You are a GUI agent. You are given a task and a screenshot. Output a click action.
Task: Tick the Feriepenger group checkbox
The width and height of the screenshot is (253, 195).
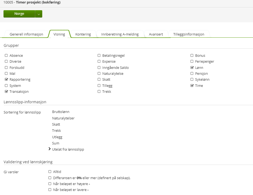(x=192, y=61)
